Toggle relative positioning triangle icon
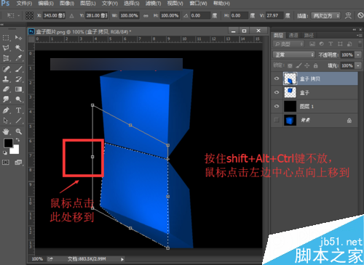The width and height of the screenshot is (364, 265). click(71, 16)
